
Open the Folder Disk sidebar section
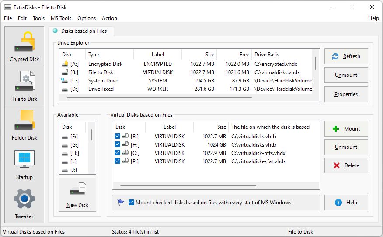[x=24, y=125]
